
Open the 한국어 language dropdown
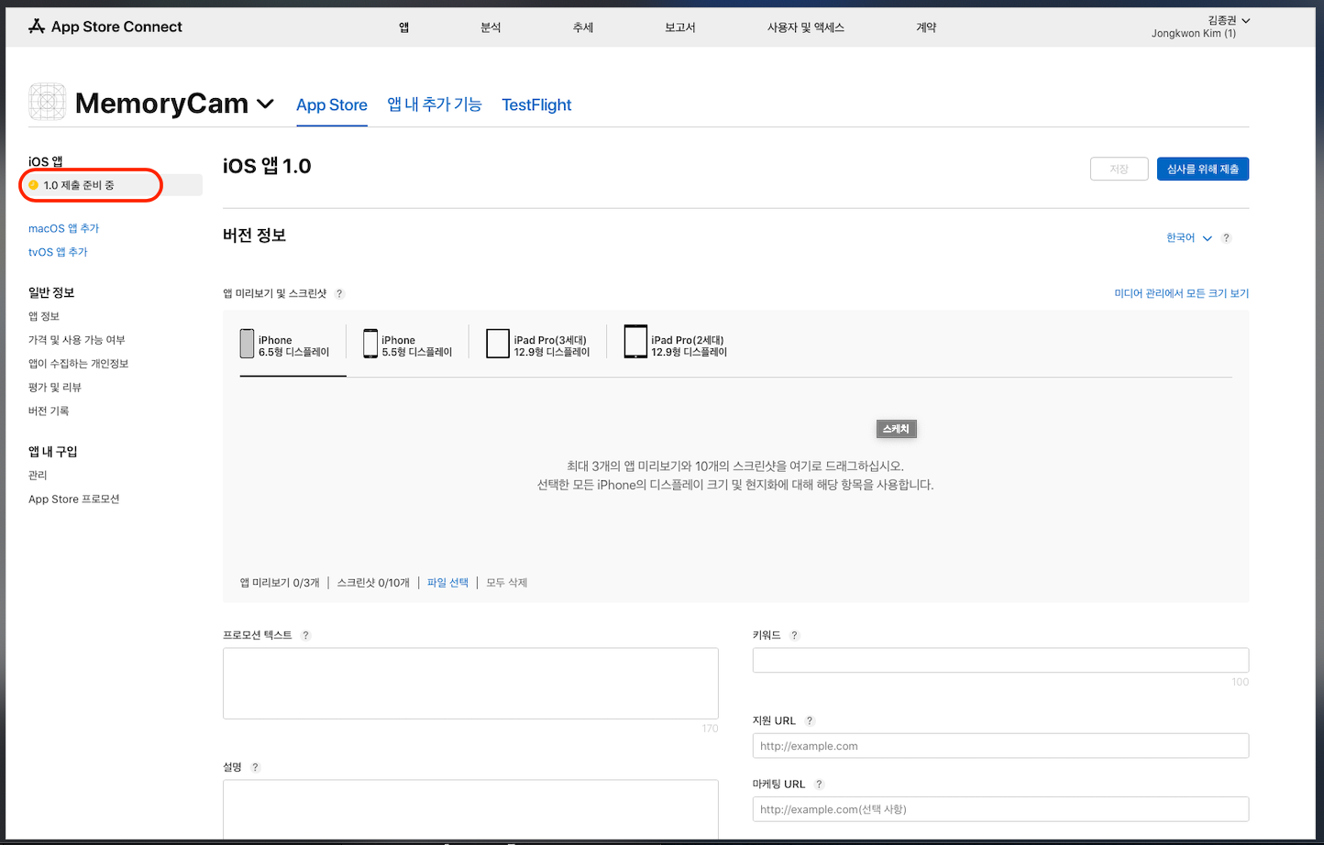(x=1188, y=238)
